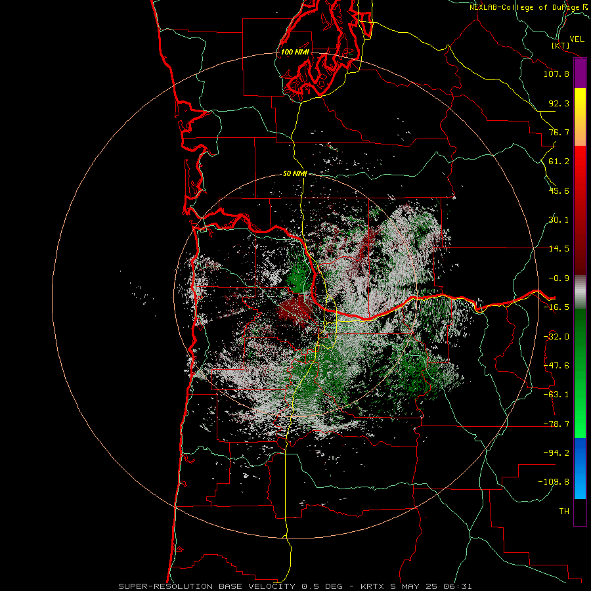
Task: Select the gray near-zero segment of the color bar
Action: tap(580, 292)
